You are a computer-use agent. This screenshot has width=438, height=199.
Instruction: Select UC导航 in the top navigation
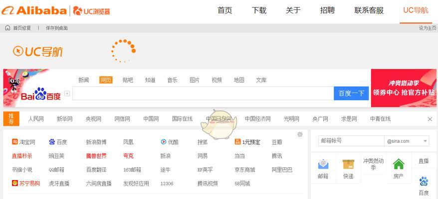(x=416, y=10)
